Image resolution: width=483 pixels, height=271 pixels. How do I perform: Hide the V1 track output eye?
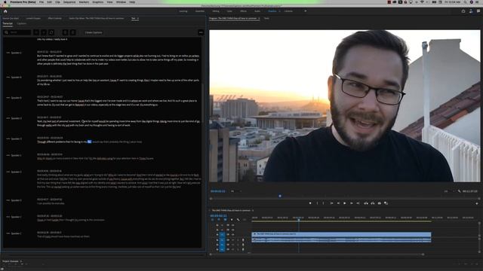[232, 234]
